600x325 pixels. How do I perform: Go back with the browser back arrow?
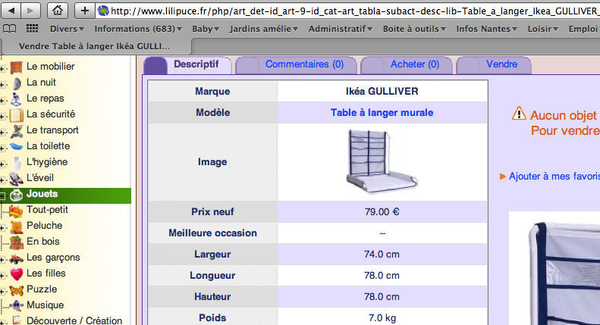[11, 11]
